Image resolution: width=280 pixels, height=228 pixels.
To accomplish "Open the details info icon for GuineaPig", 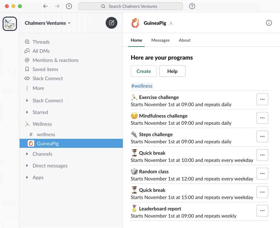I will [x=269, y=23].
